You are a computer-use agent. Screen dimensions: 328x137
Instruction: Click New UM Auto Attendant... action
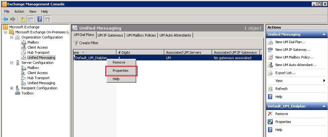296,65
